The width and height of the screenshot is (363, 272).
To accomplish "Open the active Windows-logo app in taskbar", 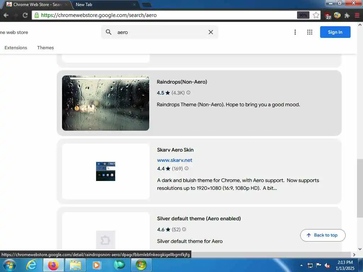I will pos(141,265).
